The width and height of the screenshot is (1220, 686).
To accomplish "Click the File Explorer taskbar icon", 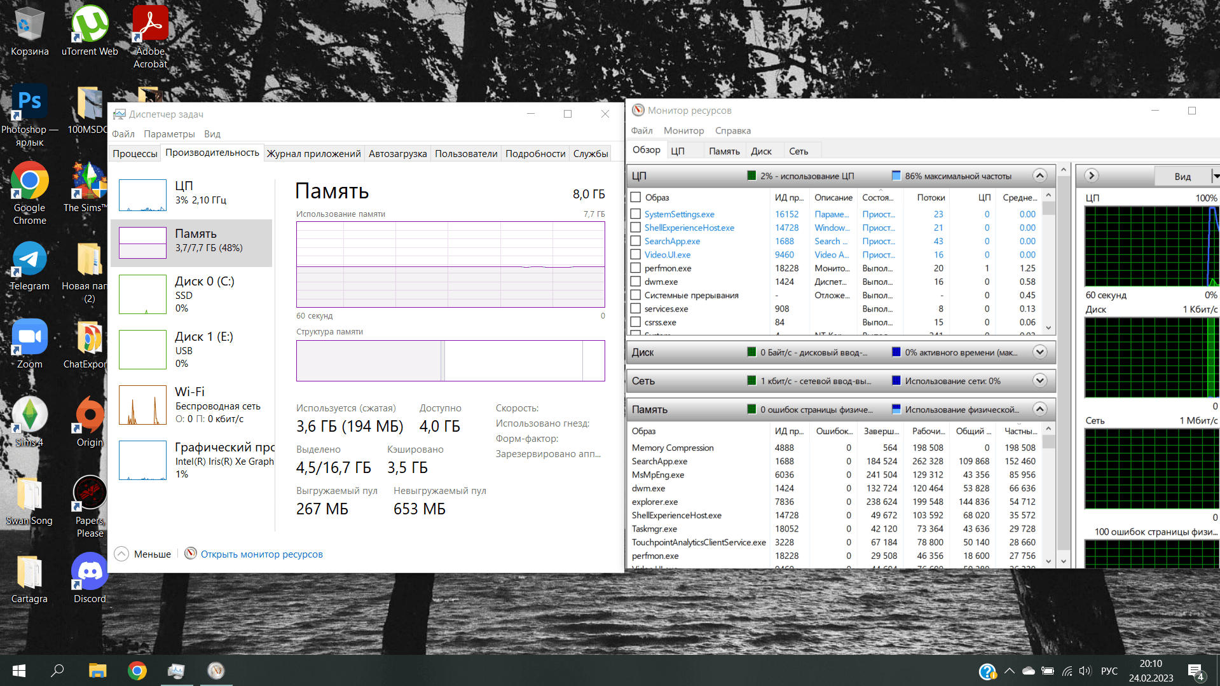I will click(x=97, y=671).
